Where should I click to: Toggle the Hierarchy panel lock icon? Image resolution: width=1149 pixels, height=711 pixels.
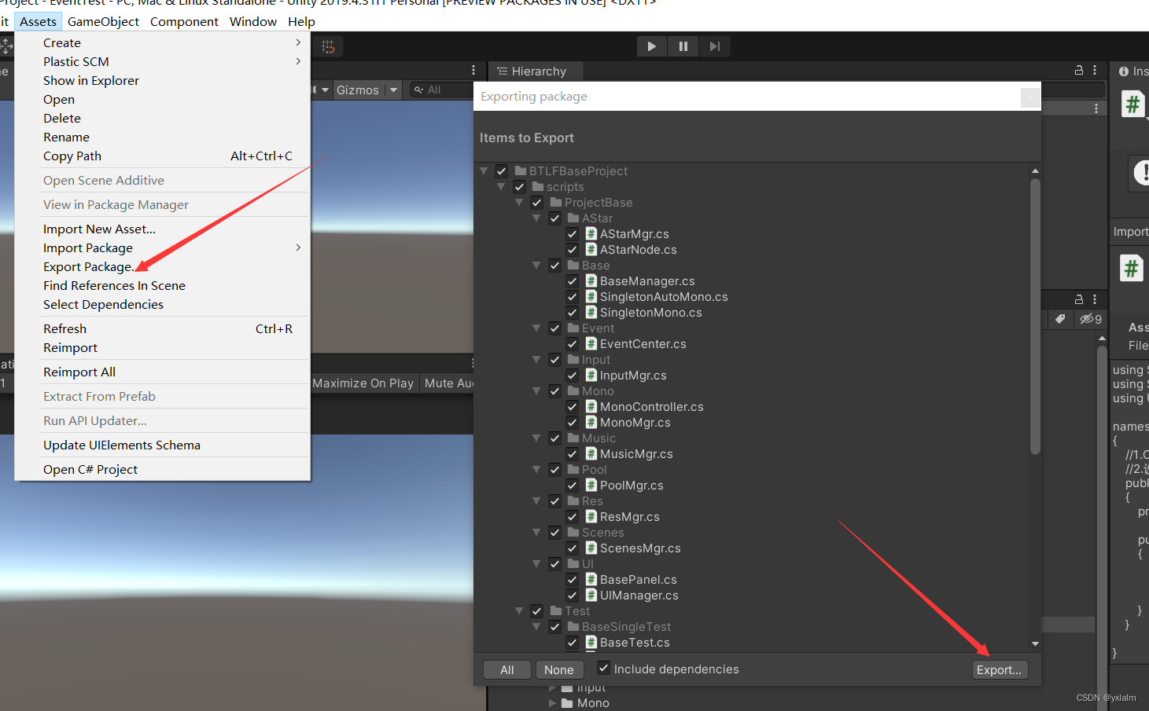pyautogui.click(x=1079, y=71)
